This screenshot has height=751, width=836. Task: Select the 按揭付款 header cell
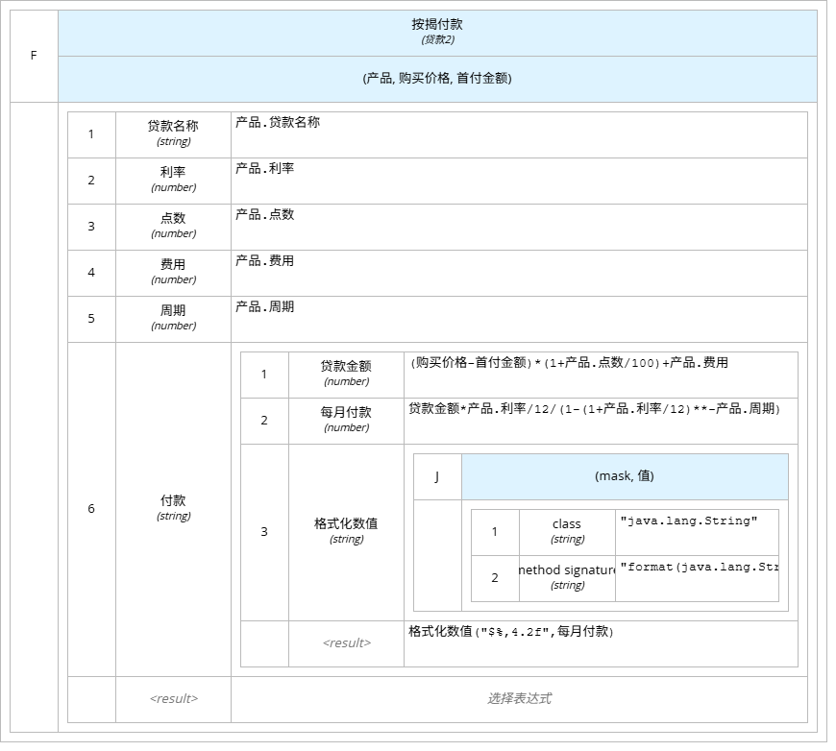point(437,32)
